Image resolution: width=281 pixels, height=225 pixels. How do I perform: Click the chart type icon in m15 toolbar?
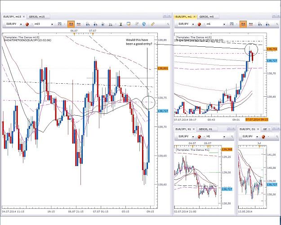click(x=60, y=24)
